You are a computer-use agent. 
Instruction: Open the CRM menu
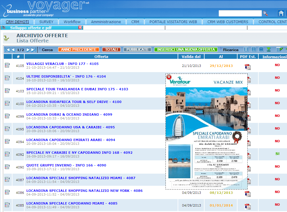(135, 22)
